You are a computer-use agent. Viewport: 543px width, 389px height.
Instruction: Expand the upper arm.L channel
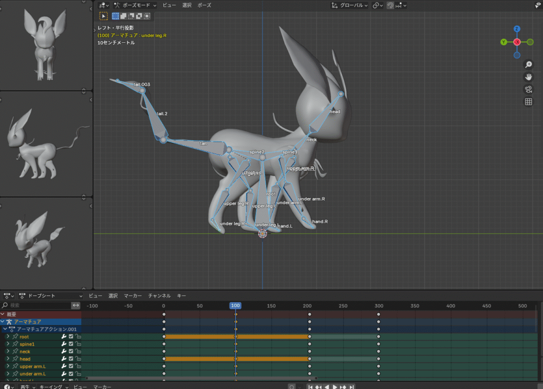(8, 366)
